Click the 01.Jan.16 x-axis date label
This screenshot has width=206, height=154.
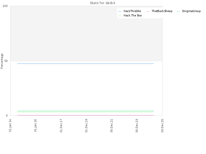point(35,126)
